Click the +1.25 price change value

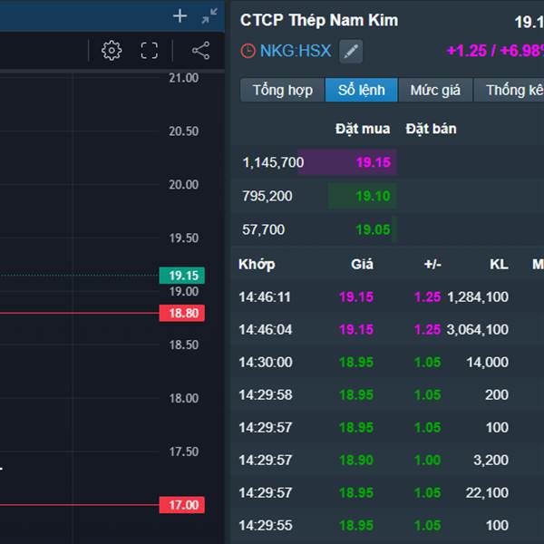tap(467, 51)
